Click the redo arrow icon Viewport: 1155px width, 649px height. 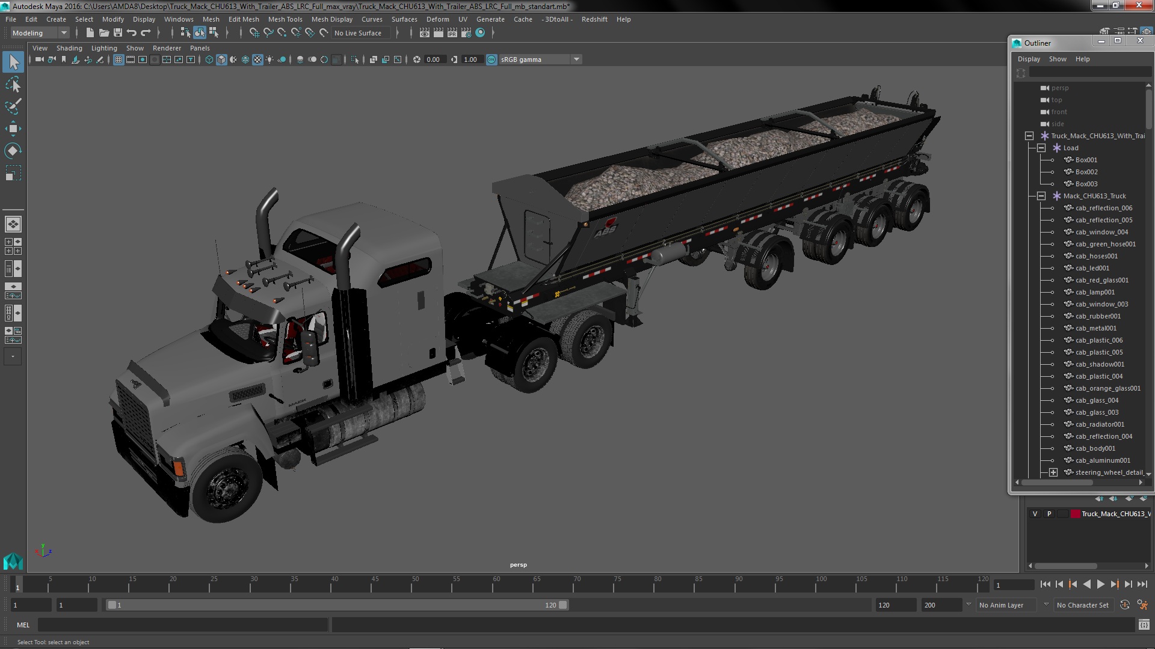[146, 33]
